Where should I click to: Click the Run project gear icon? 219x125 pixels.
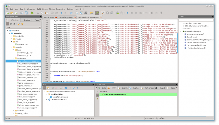117,13
